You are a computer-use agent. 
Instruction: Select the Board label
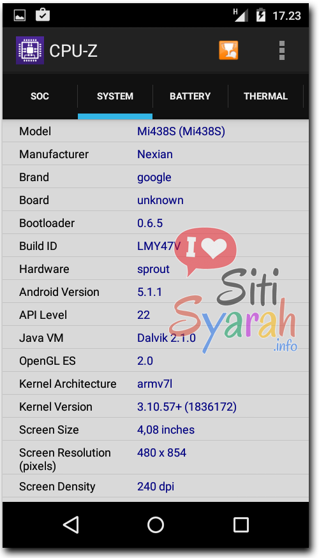(x=34, y=200)
